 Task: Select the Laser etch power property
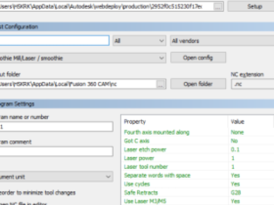pyautogui.click(x=145, y=149)
